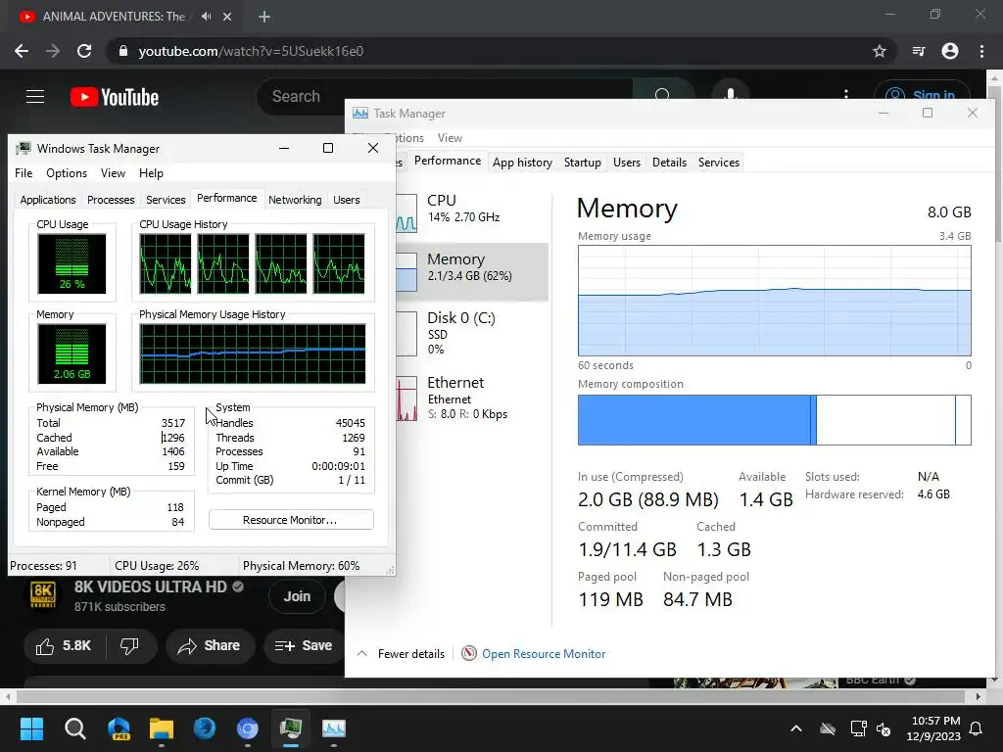Click 8K VIDEOS ULTRA HD channel name
Viewport: 1003px width, 752px height.
coord(150,587)
